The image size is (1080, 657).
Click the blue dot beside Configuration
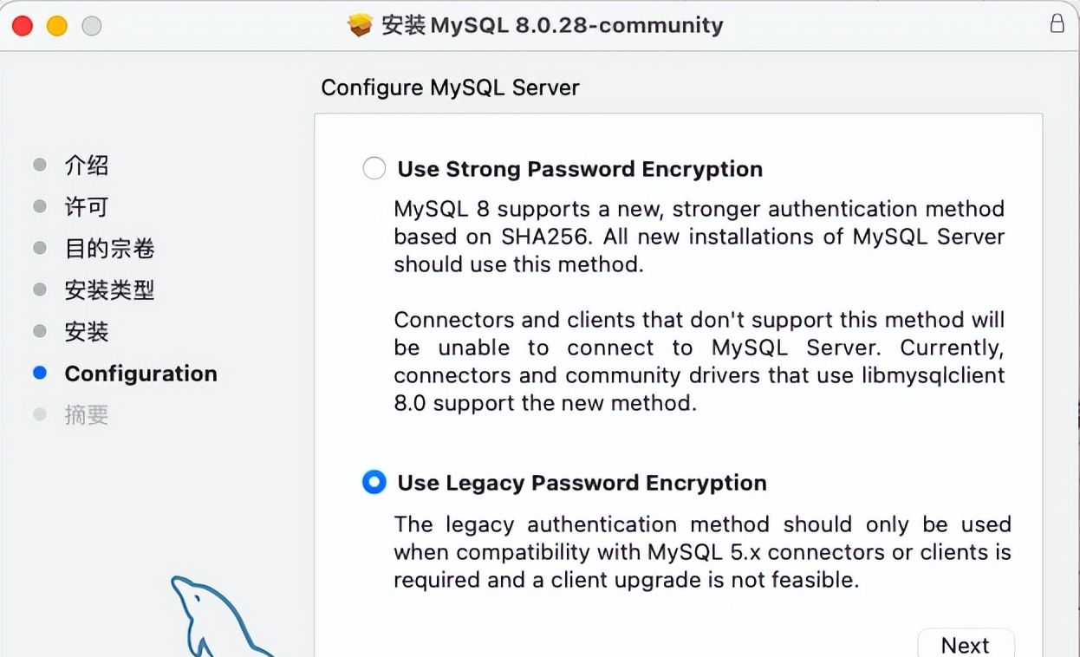click(40, 373)
